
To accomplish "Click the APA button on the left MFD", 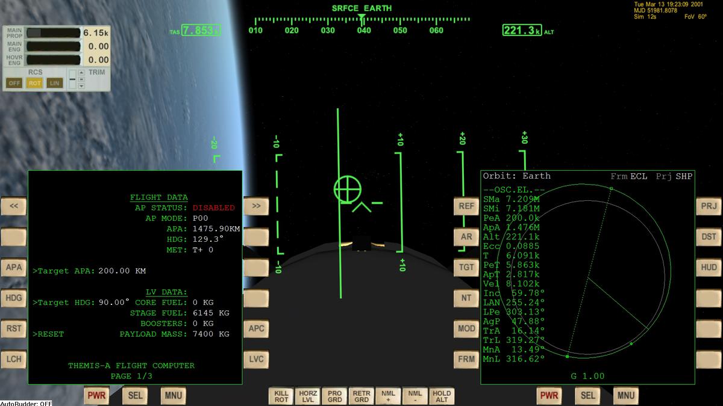I will click(14, 267).
